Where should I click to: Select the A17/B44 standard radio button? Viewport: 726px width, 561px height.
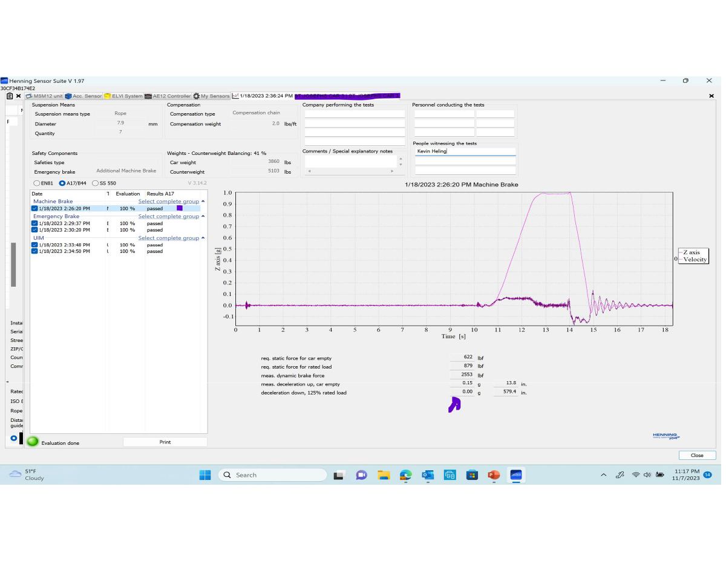click(62, 183)
